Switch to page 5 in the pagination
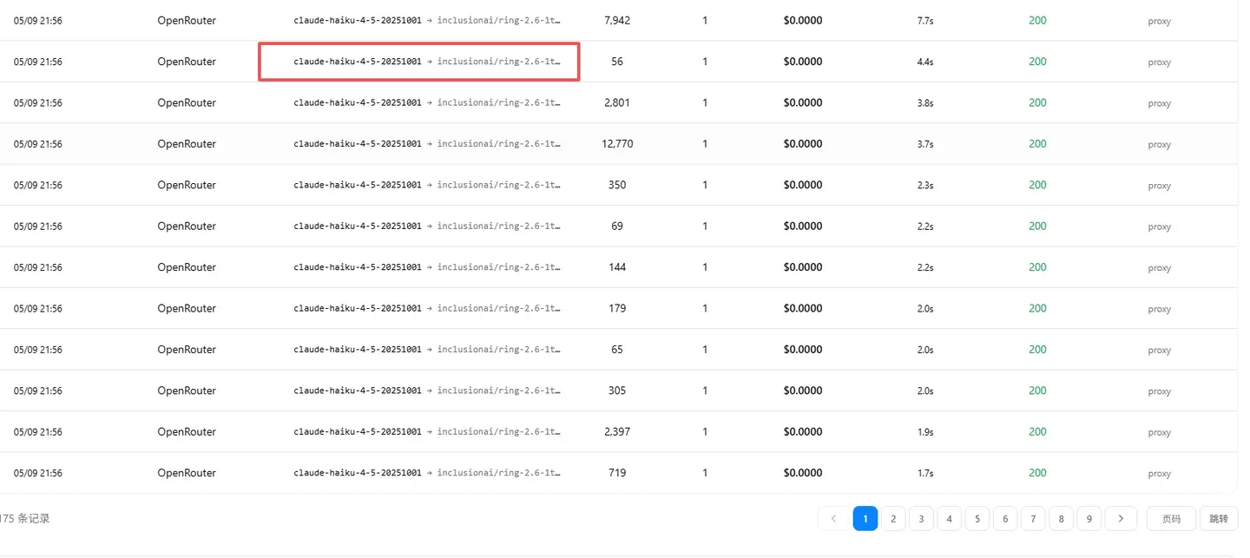 [977, 519]
